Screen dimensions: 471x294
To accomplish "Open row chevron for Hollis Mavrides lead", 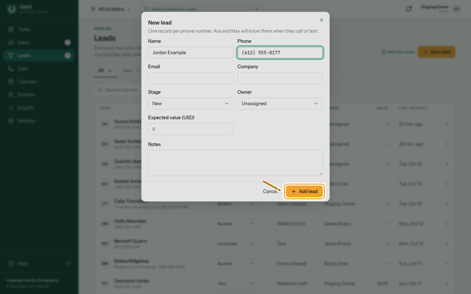I will pos(447,224).
